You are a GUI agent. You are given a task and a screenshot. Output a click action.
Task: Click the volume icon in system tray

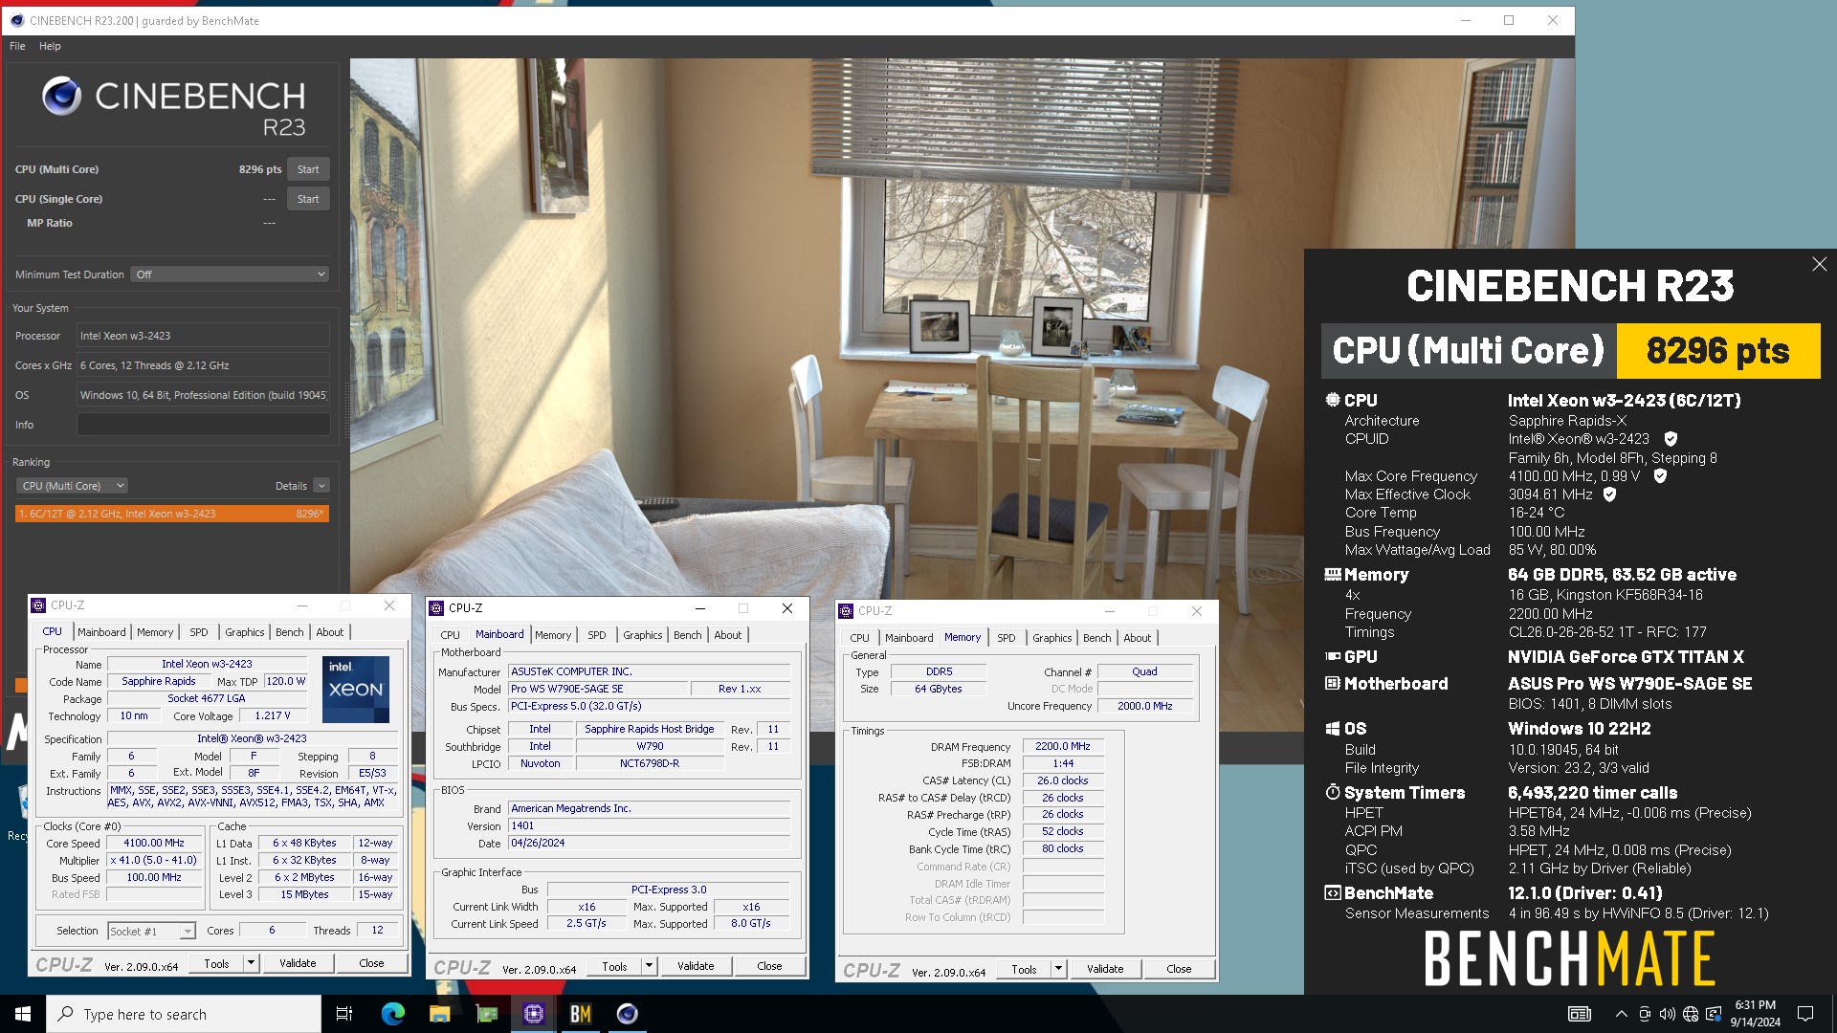[x=1667, y=1014]
